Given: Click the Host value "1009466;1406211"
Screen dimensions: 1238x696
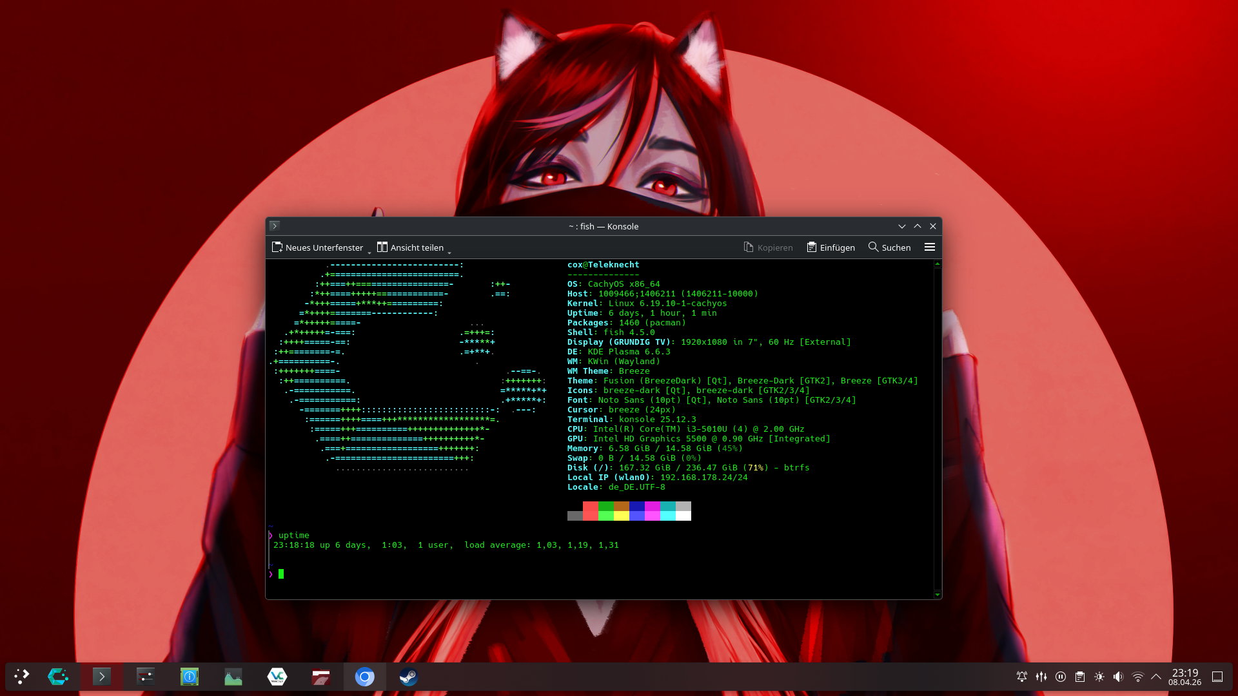Looking at the screenshot, I should coord(637,294).
